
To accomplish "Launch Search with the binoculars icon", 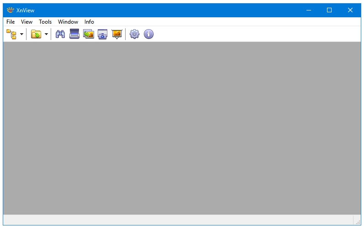I will click(x=60, y=34).
